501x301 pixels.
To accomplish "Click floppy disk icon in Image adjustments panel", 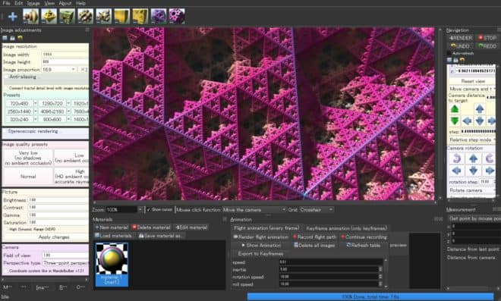I will click(12, 38).
